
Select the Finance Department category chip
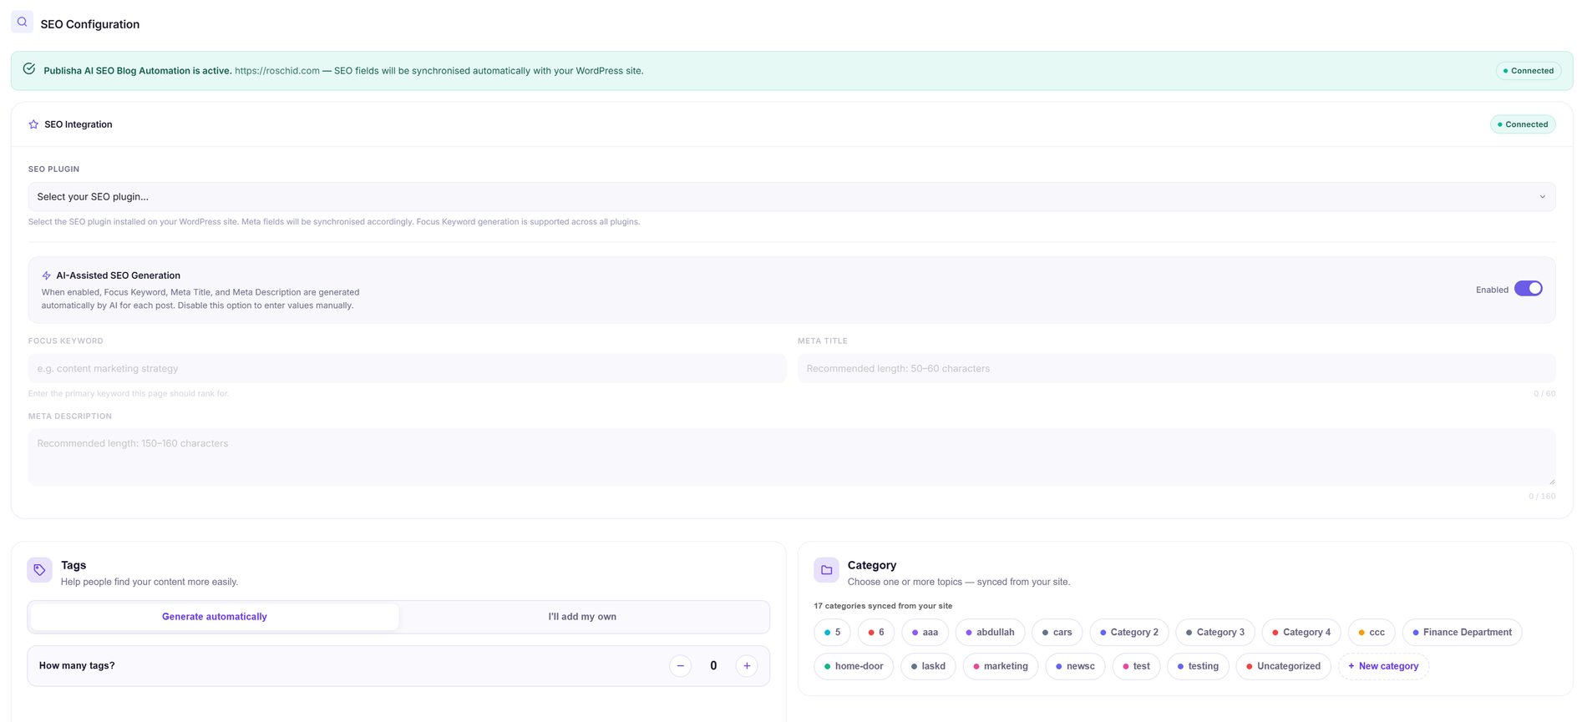pos(1462,633)
